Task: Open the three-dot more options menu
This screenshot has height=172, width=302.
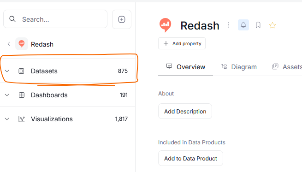Action: 229,25
